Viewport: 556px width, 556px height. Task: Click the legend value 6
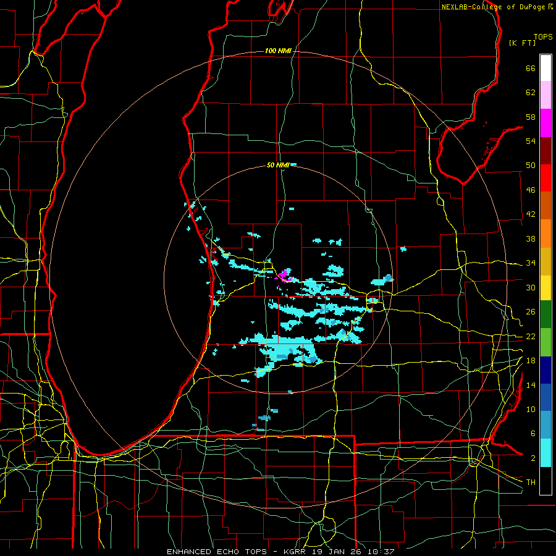[x=533, y=434]
